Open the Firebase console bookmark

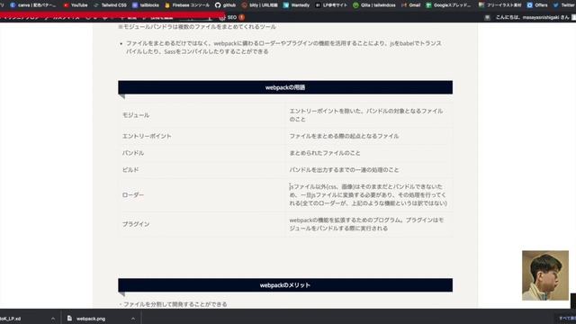[187, 5]
